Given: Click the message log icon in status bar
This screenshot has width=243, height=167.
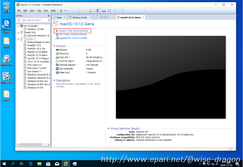Looking at the screenshot, I should pos(231,149).
